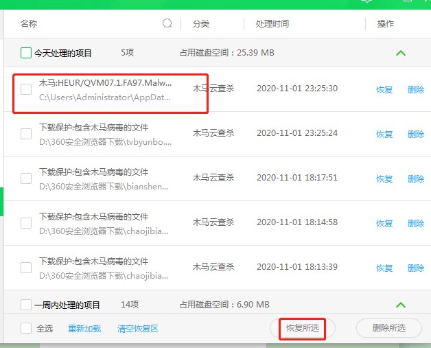The image size is (431, 348).
Task: Click the 分类 column header
Action: [x=201, y=23]
